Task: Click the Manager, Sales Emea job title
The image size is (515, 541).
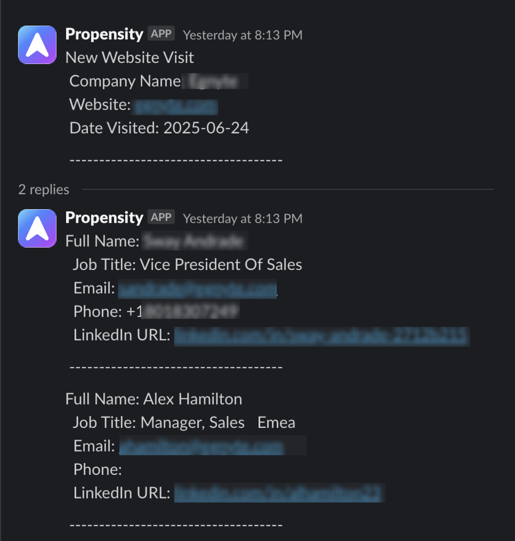Action: coord(218,423)
